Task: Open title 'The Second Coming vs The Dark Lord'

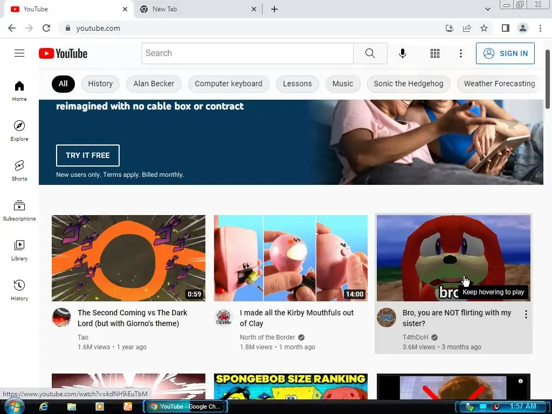Action: (x=133, y=318)
